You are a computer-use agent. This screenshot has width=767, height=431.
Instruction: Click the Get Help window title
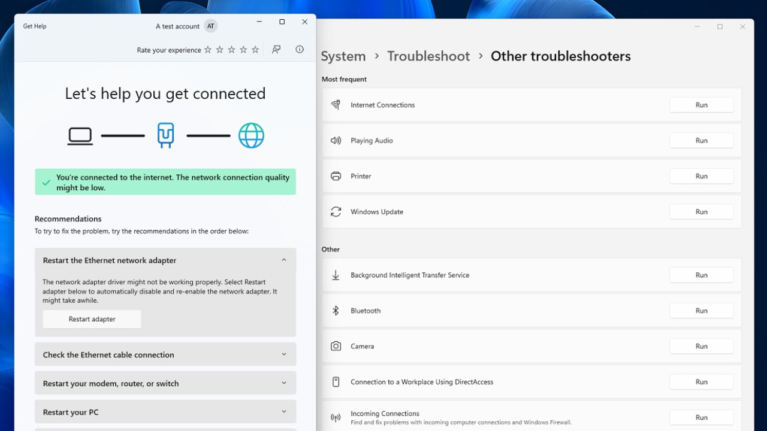click(35, 26)
